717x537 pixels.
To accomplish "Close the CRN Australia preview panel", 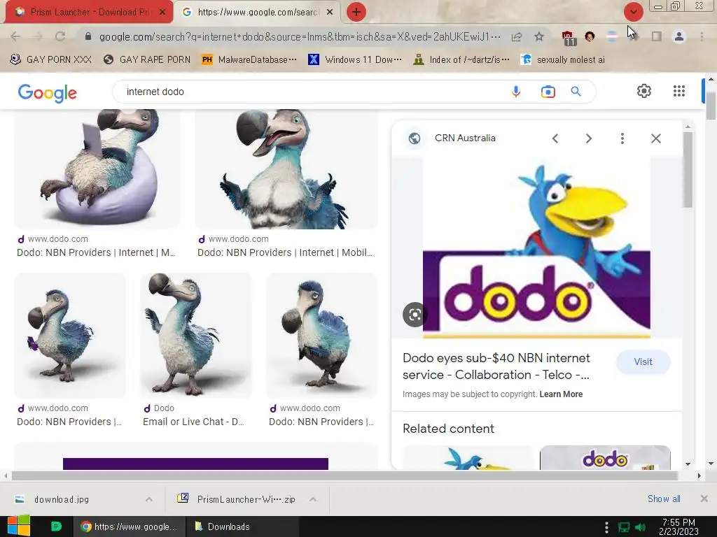I will (x=655, y=138).
